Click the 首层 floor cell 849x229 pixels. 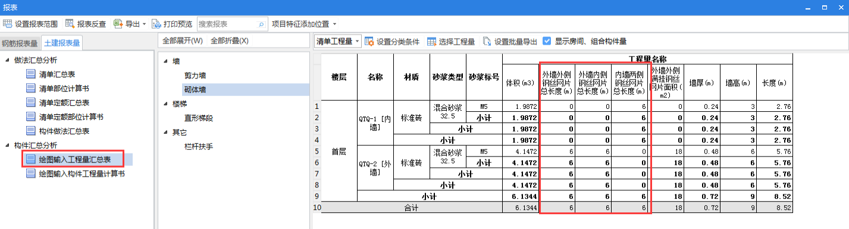coord(339,152)
